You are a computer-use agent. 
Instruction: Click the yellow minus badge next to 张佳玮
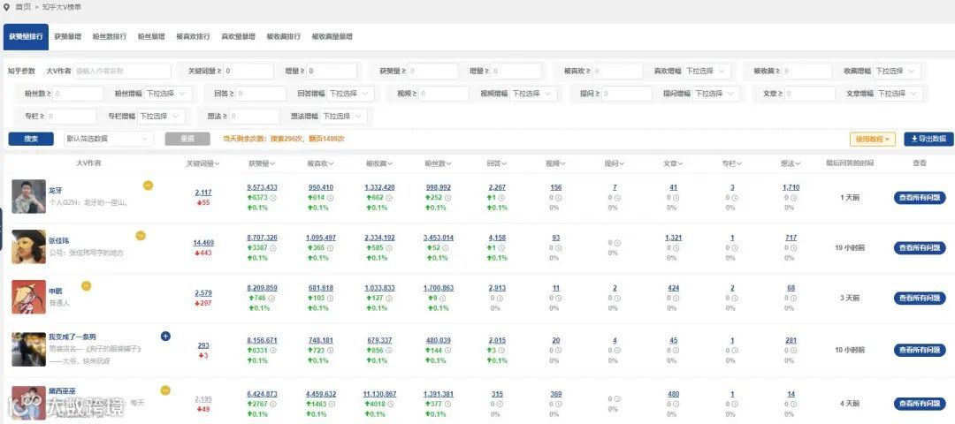[x=141, y=236]
